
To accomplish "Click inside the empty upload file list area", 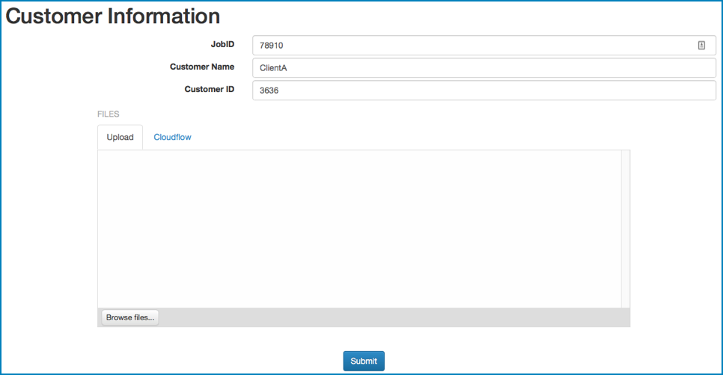I will 360,229.
